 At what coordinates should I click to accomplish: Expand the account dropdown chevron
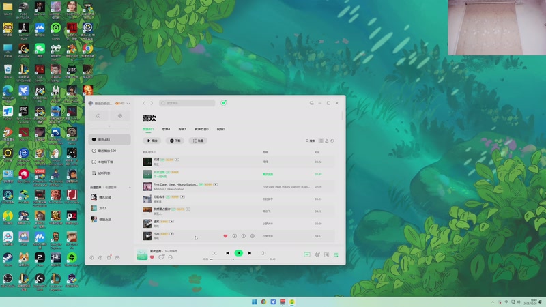[128, 104]
